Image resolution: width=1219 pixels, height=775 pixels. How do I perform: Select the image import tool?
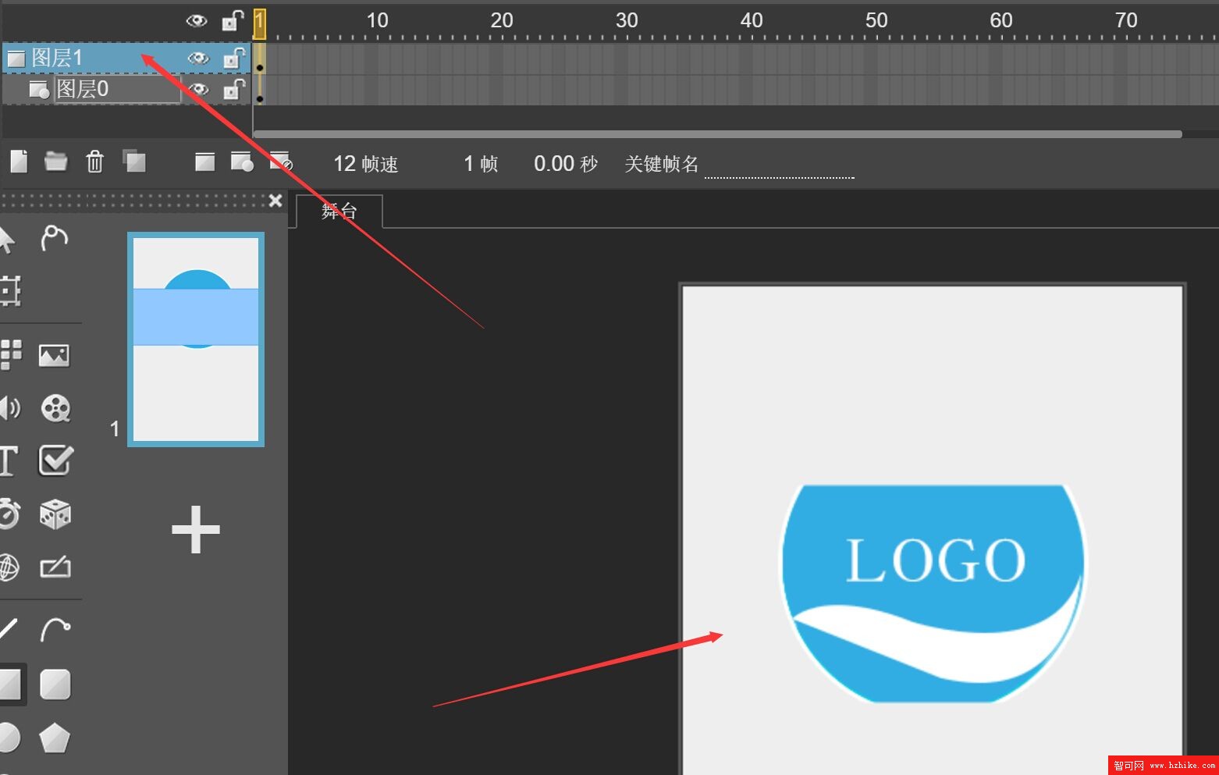click(x=54, y=356)
